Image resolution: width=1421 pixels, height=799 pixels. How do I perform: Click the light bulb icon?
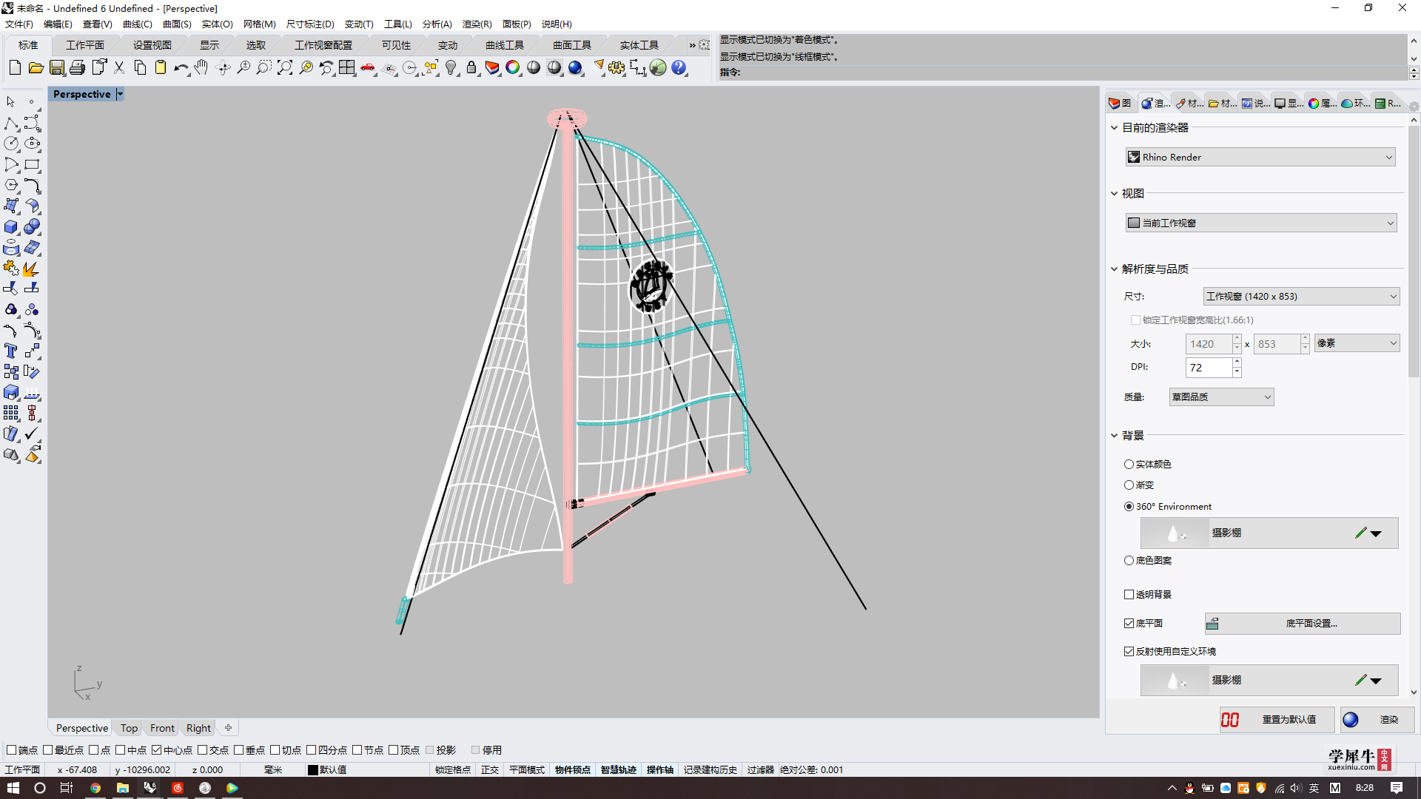[451, 68]
